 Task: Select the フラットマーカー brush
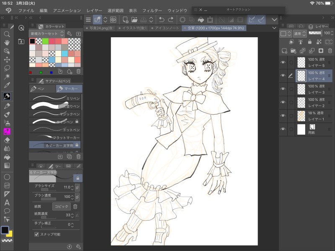click(x=55, y=137)
